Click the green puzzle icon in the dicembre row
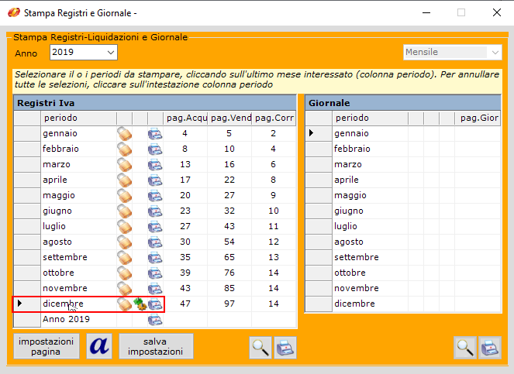Screen dimensions: 514x374 (x=140, y=304)
